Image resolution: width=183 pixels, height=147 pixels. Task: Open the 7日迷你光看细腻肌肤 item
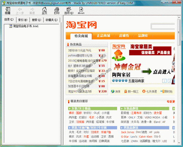coord(81,81)
